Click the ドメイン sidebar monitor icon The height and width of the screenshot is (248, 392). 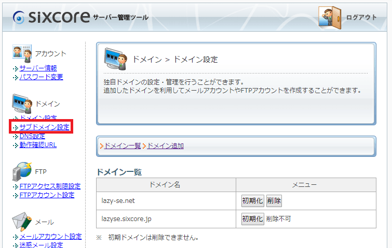(x=22, y=104)
